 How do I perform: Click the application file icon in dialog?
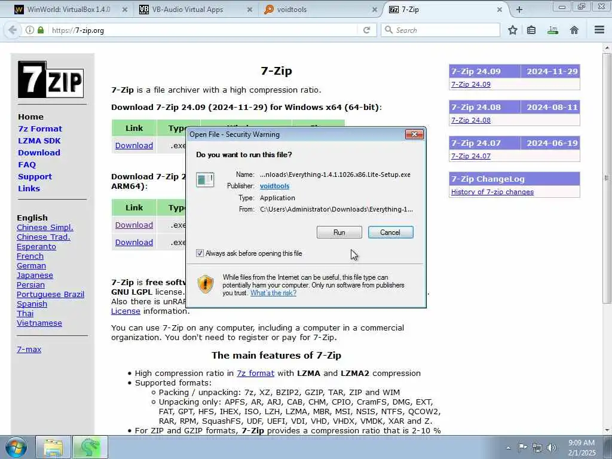205,179
